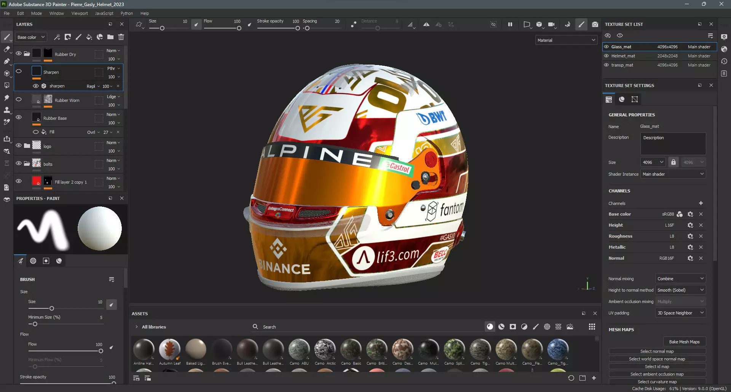Viewport: 731px width, 392px height.
Task: Open the Mode menu
Action: pos(37,13)
